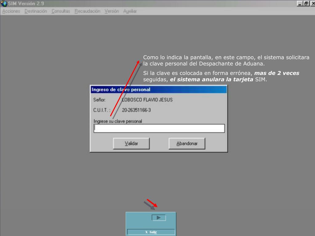Screen dimensions: 315x236
Task: Click the name LOBOSCO FLAVIO JESUS
Action: pyautogui.click(x=147, y=100)
